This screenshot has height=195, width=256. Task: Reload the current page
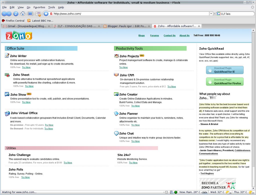tap(16, 14)
